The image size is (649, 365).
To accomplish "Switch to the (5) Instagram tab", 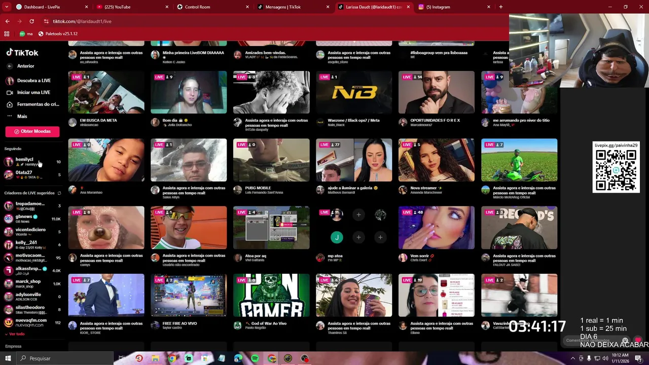I will [x=454, y=7].
